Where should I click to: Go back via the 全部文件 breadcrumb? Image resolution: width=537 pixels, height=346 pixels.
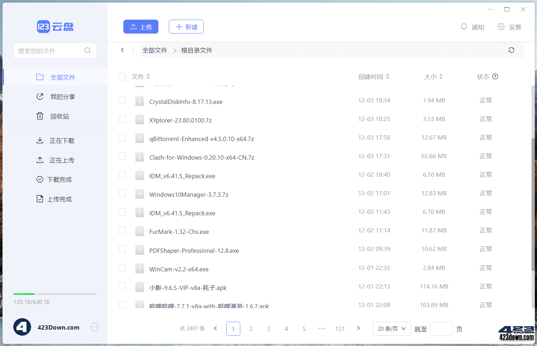(x=154, y=50)
